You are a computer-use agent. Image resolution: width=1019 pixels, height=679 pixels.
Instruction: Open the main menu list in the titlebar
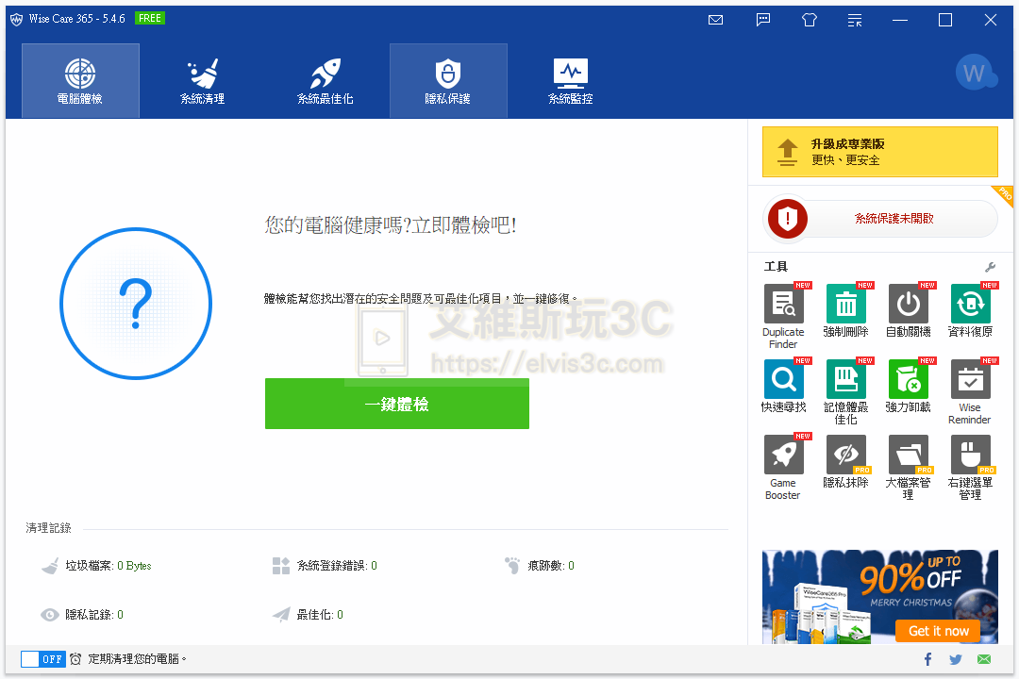(854, 19)
